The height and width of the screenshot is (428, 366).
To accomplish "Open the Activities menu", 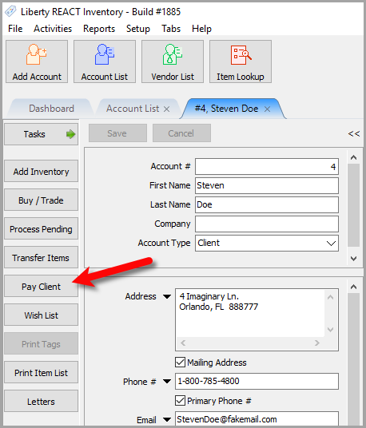I will tap(53, 29).
